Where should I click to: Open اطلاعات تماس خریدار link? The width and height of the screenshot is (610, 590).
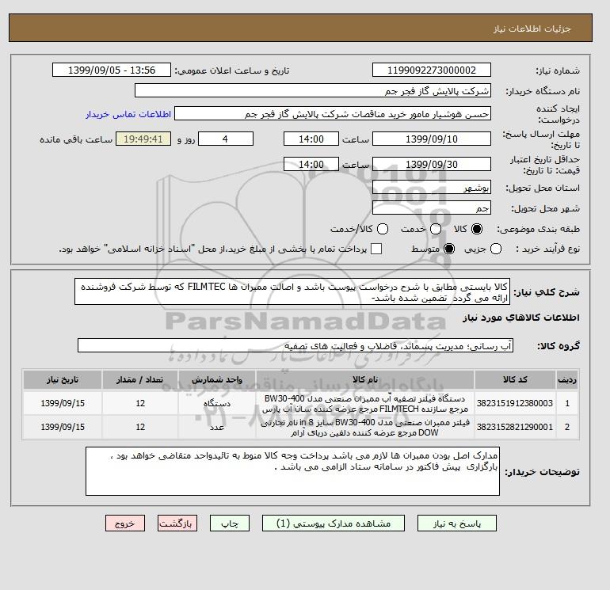click(x=128, y=114)
